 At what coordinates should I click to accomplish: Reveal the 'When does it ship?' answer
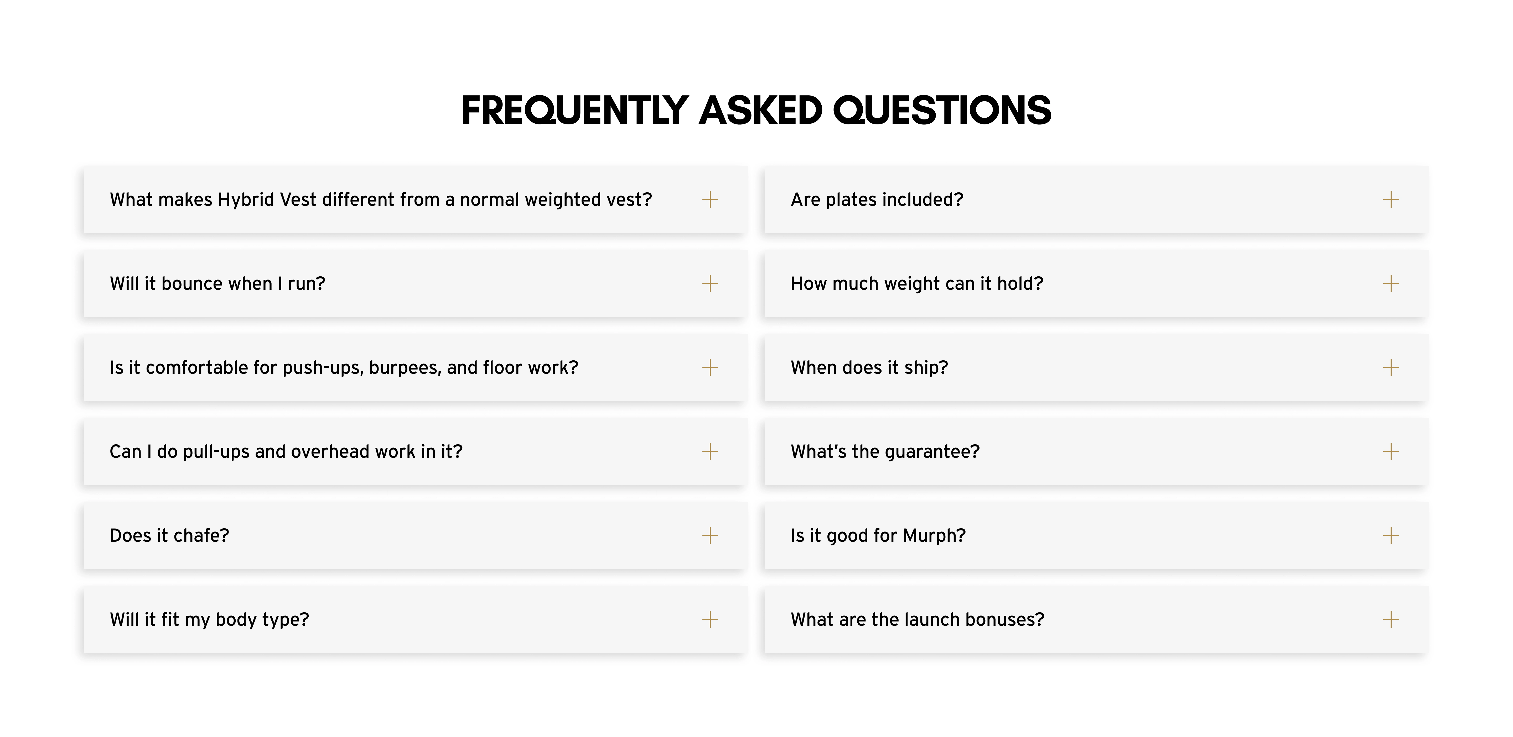tap(869, 367)
